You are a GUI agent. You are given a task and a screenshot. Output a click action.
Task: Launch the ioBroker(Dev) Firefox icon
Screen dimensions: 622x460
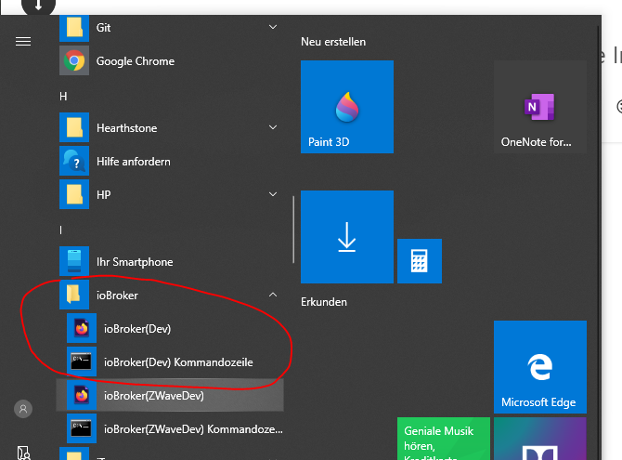pos(82,328)
